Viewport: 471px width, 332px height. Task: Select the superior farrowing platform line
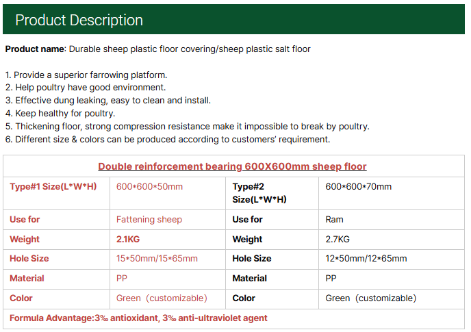point(86,75)
